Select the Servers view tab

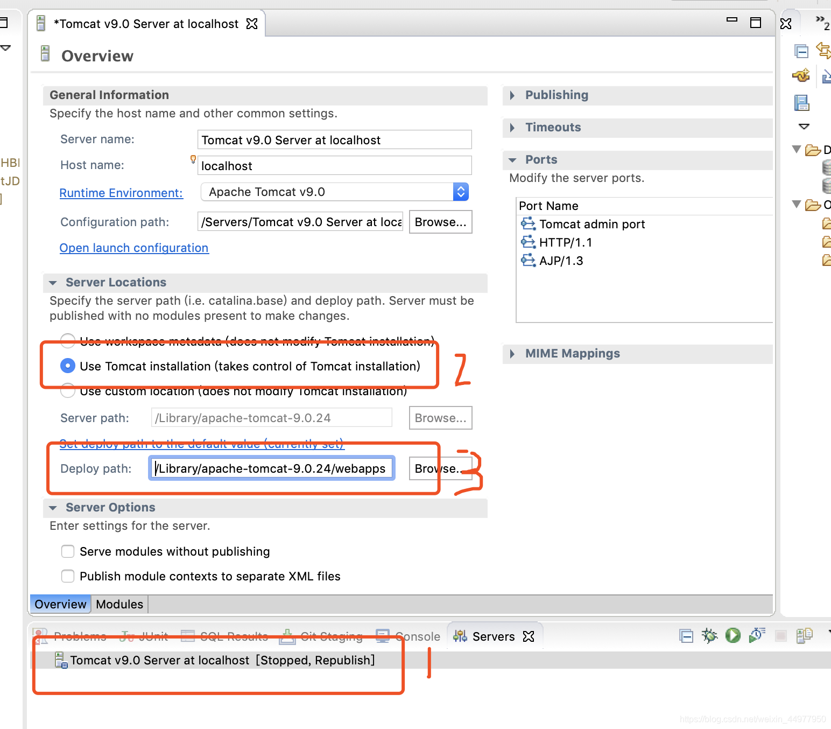[494, 636]
